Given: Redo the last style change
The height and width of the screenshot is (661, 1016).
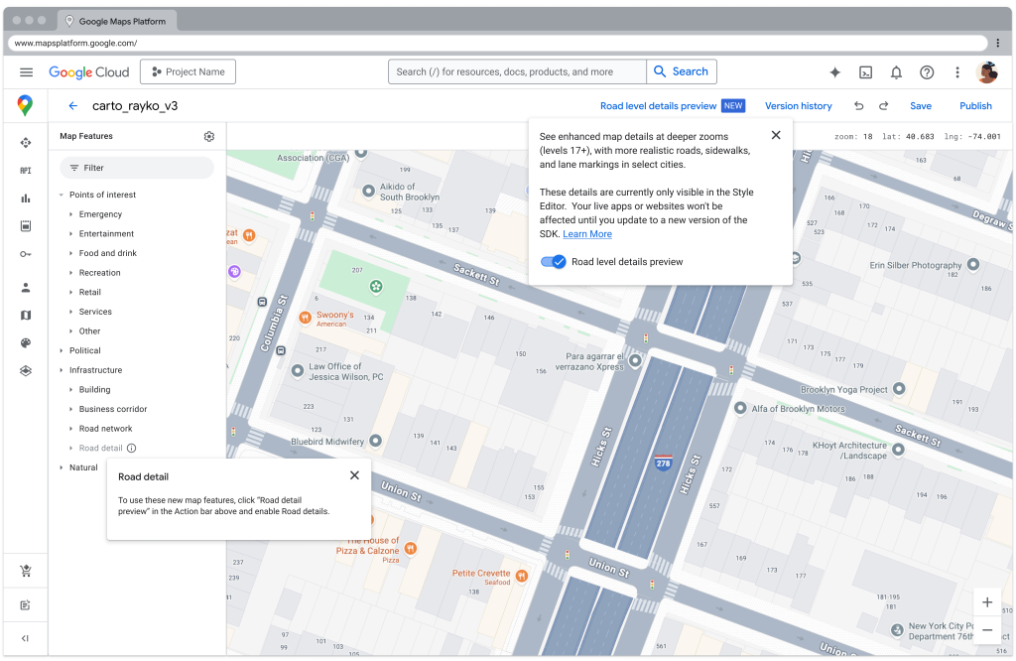Looking at the screenshot, I should (x=883, y=105).
